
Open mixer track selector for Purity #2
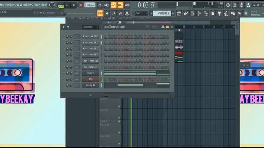[77, 85]
